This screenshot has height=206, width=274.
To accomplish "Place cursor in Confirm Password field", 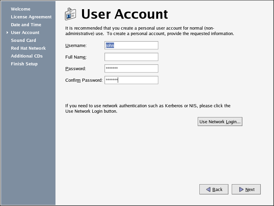I will click(131, 80).
